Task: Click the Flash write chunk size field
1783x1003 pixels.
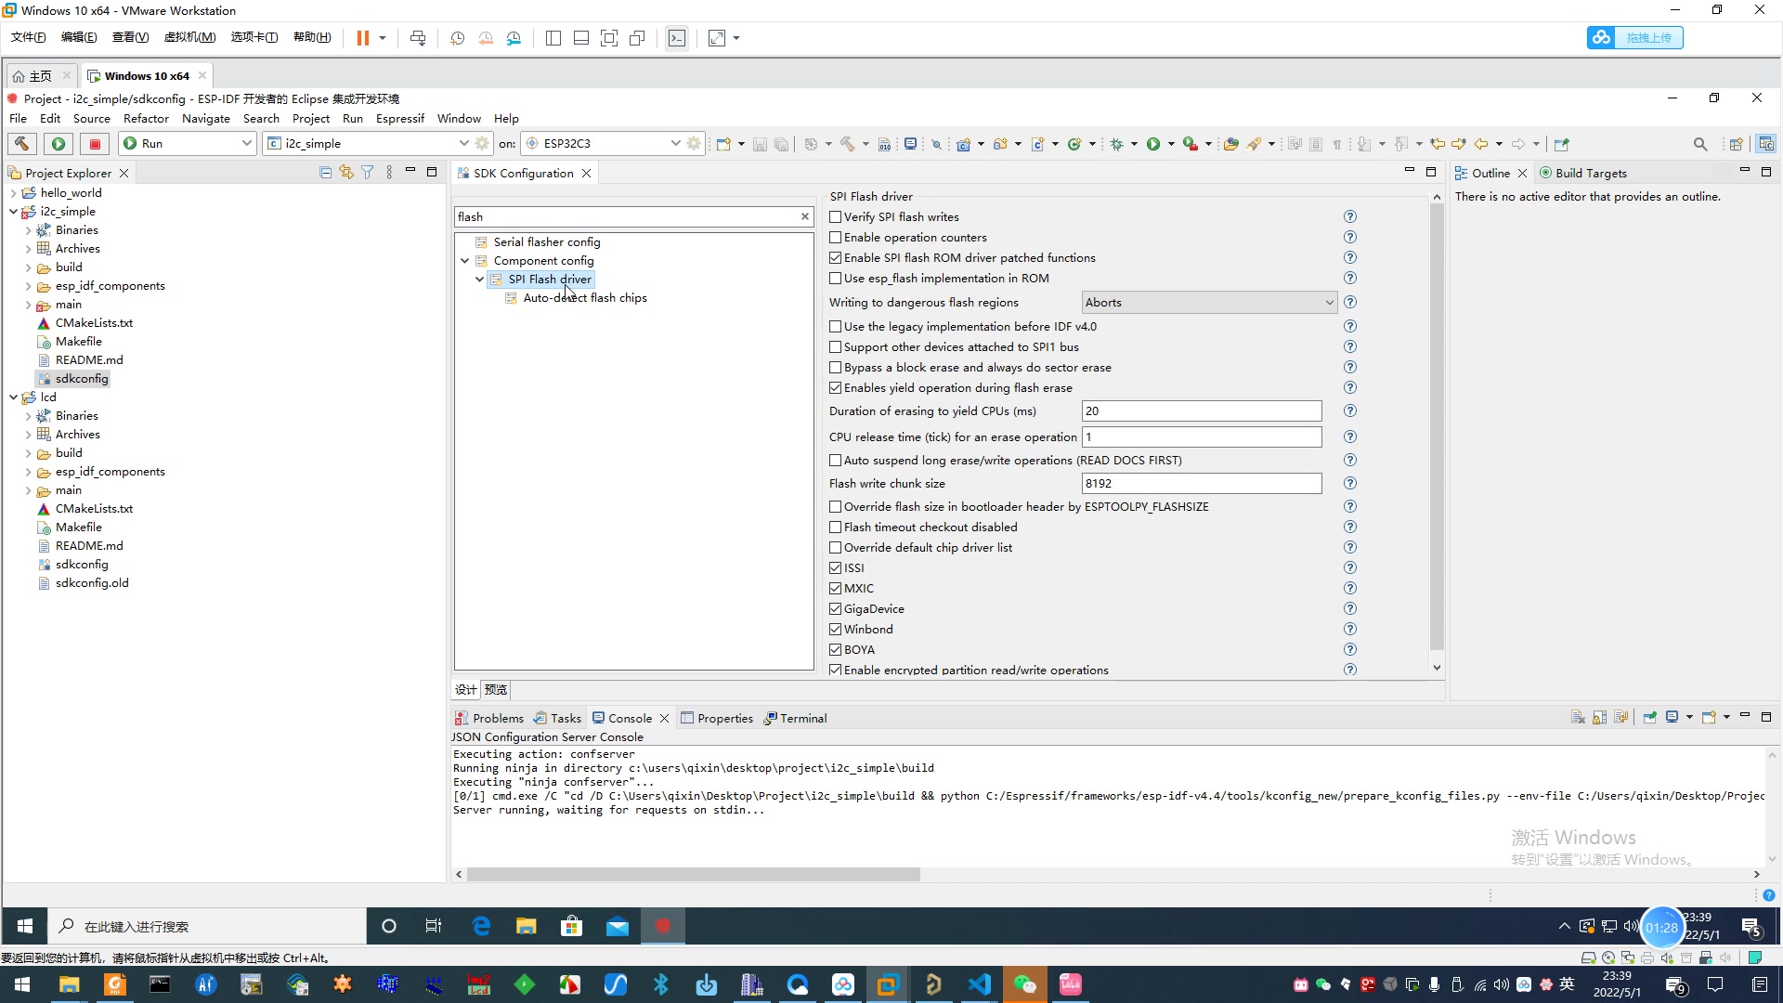Action: (x=1201, y=484)
